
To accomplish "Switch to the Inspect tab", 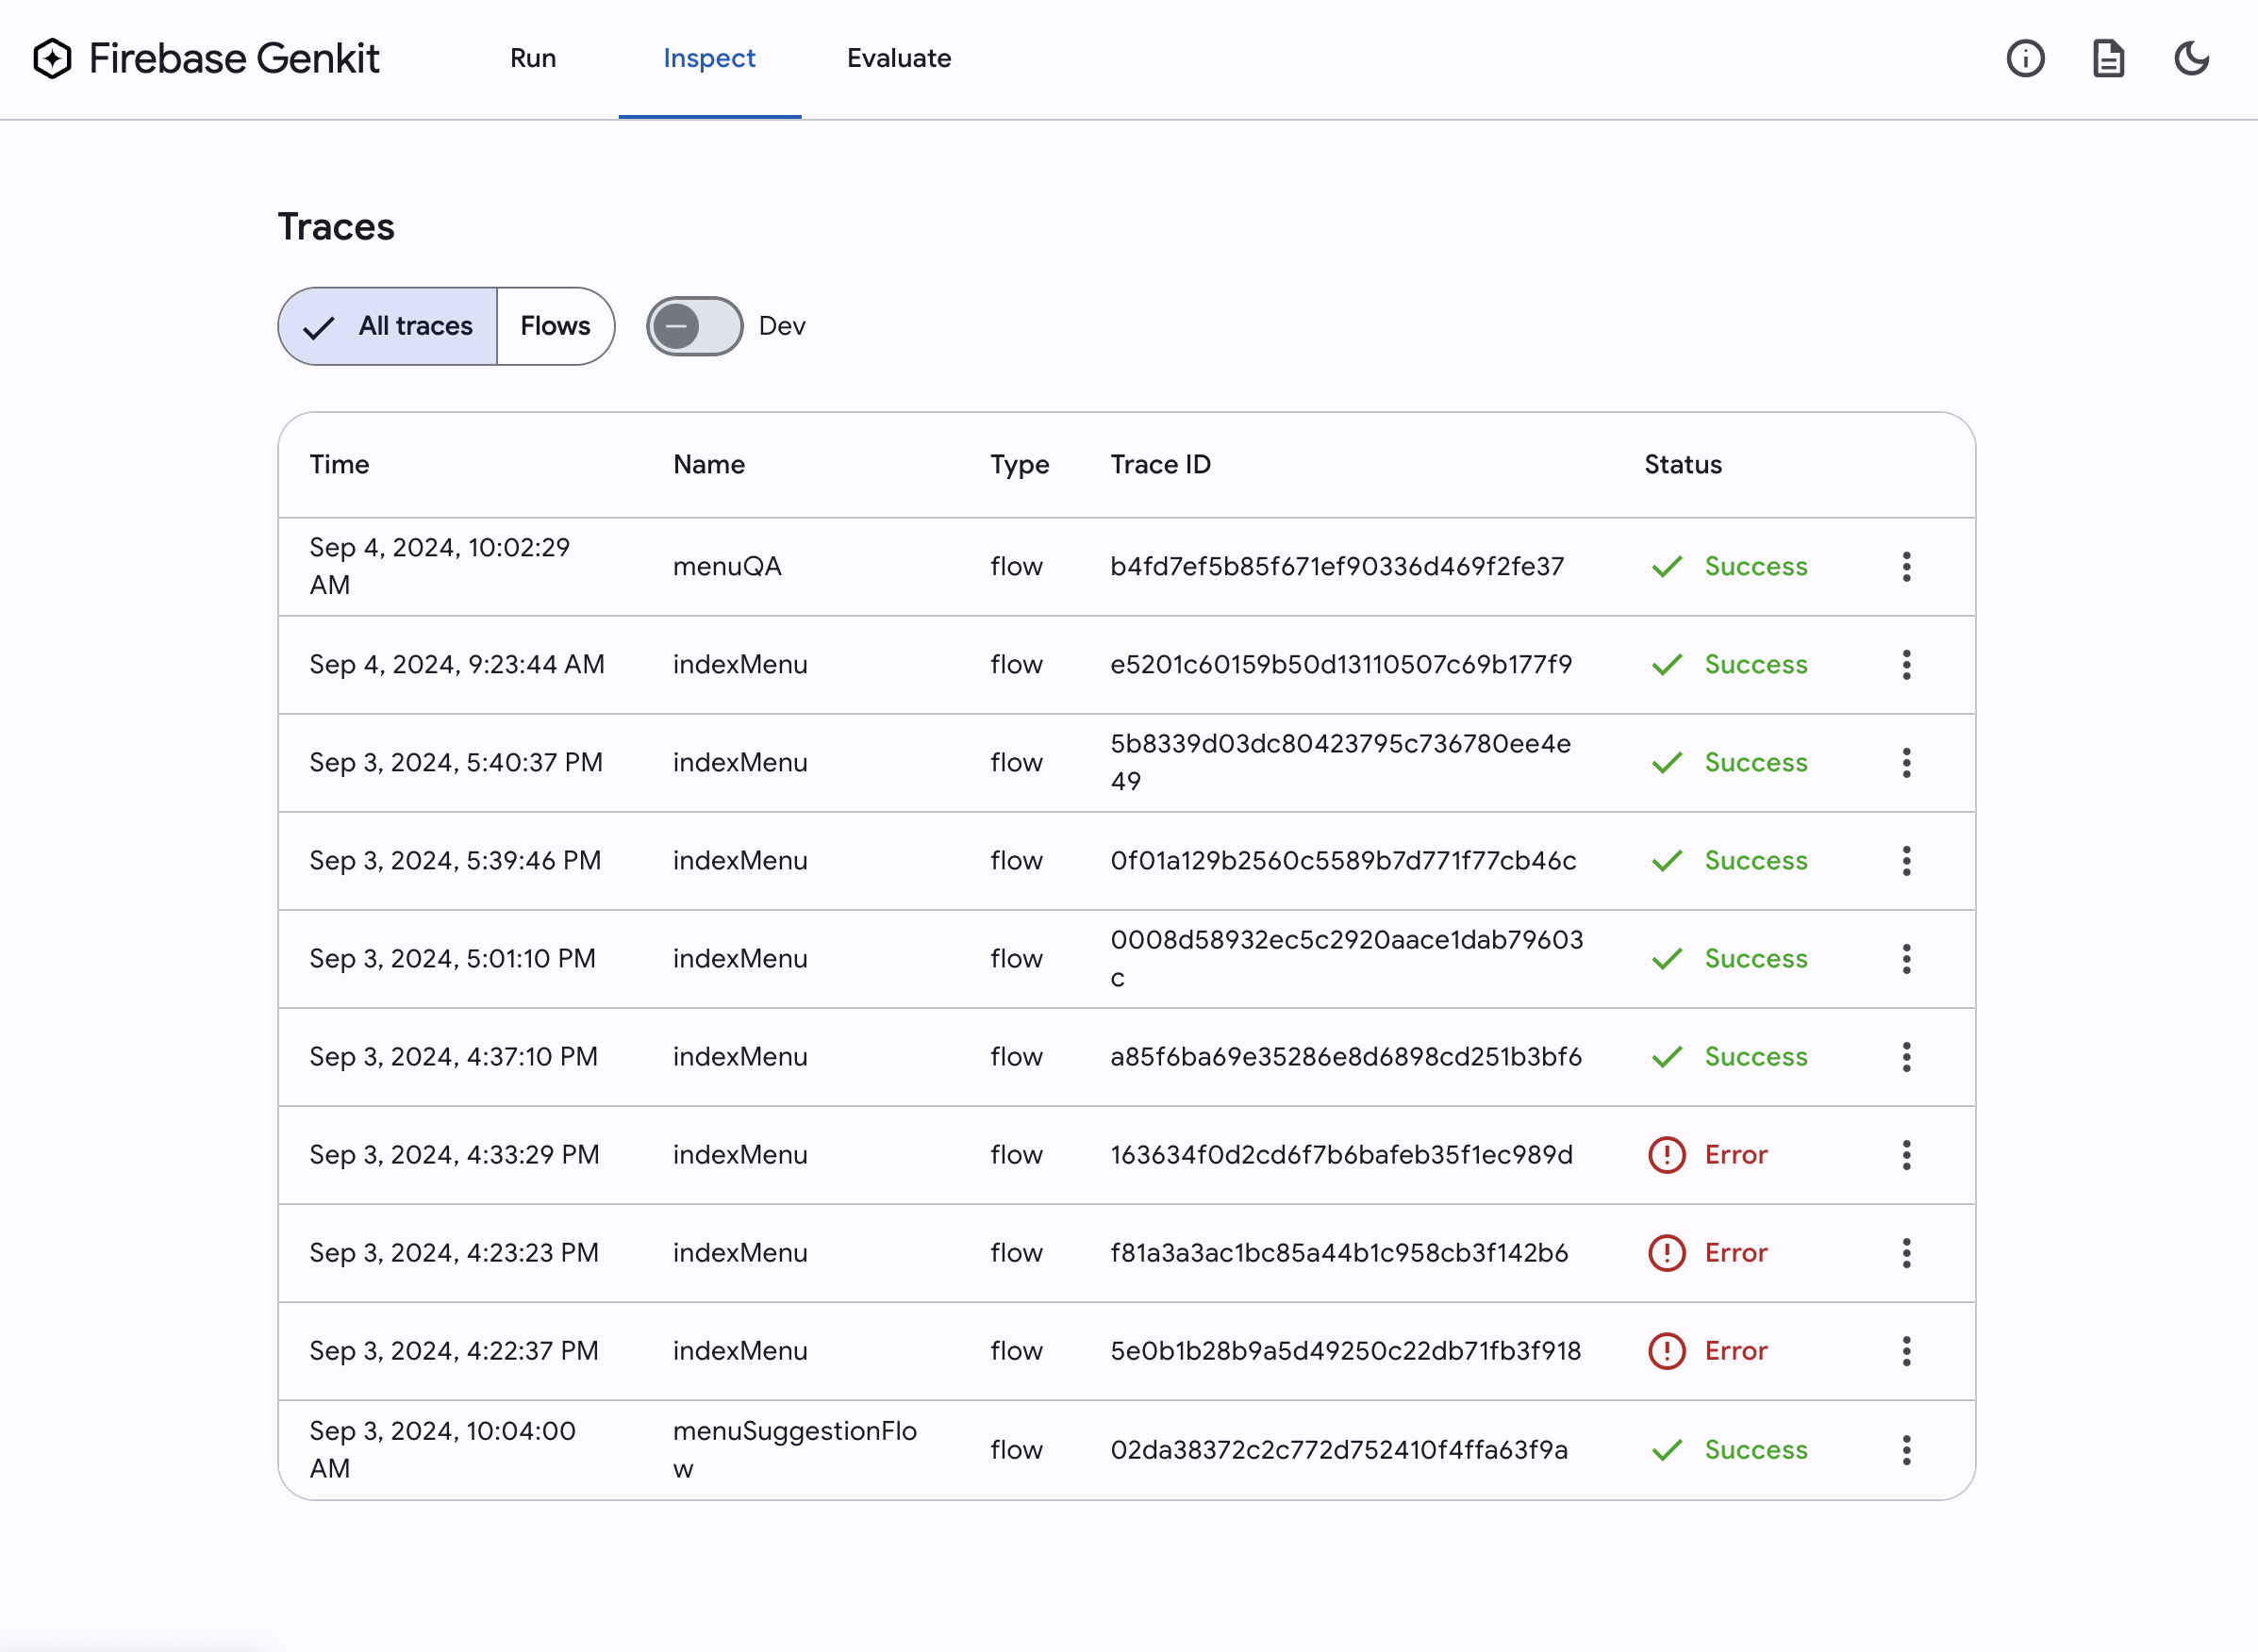I will [x=709, y=58].
